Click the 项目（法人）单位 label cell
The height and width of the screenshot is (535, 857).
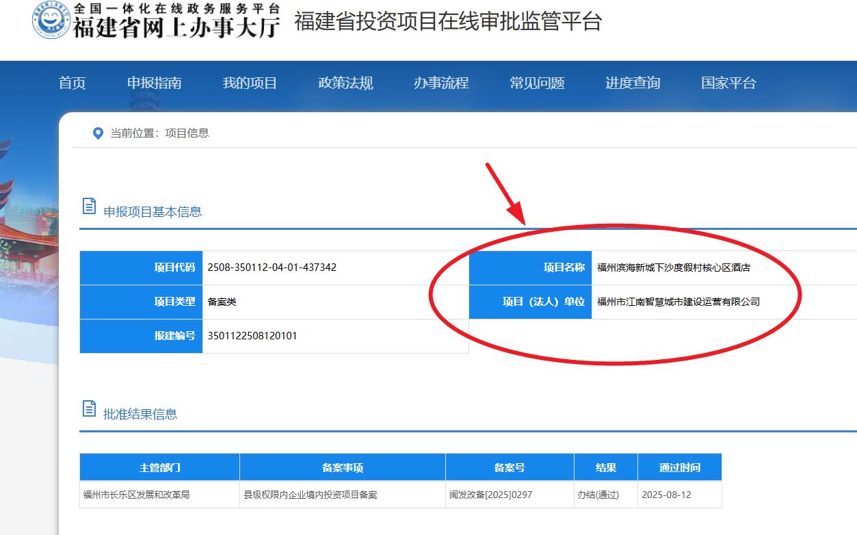531,302
